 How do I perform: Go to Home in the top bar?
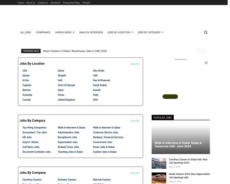coord(20,3)
